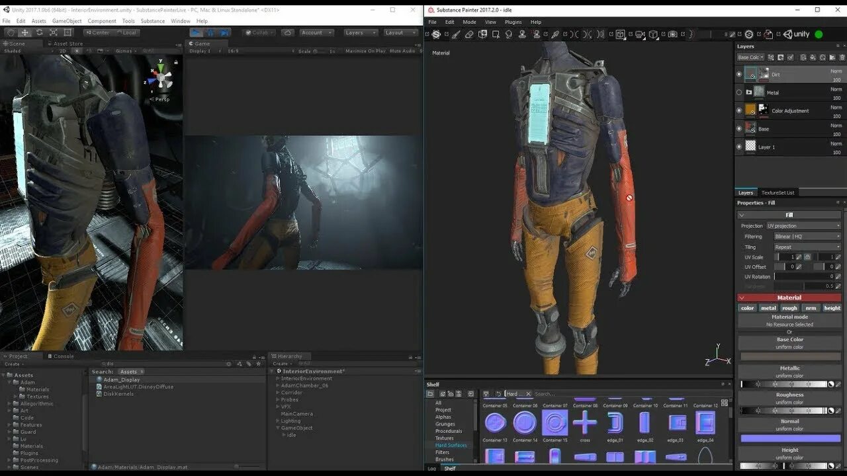Image resolution: width=847 pixels, height=476 pixels.
Task: Toggle 2D mode in Unity Scene view
Action: 63,51
